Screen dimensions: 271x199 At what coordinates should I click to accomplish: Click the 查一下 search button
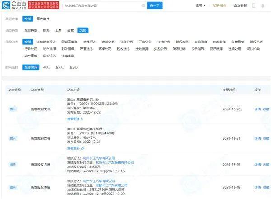tap(154, 5)
